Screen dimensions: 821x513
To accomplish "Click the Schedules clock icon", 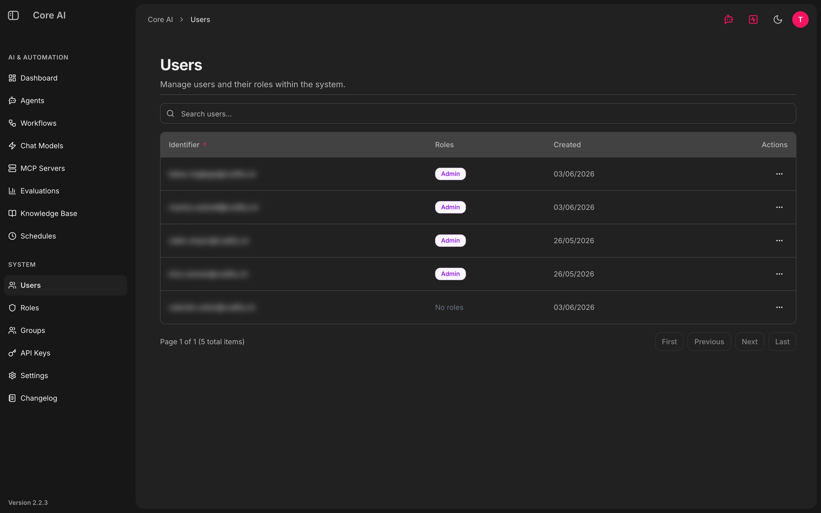I will pyautogui.click(x=12, y=236).
